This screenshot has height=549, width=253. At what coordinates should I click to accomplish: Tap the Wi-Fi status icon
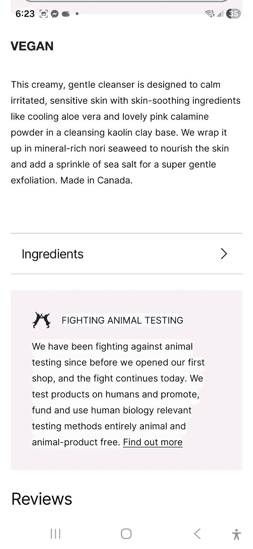pos(210,14)
